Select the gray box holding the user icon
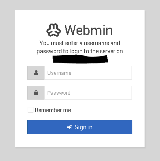 click(36, 73)
